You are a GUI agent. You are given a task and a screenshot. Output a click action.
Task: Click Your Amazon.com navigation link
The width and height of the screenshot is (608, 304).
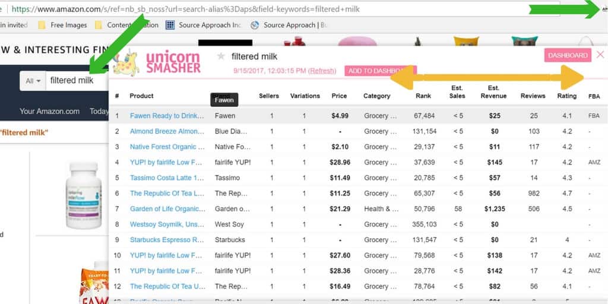(50, 111)
